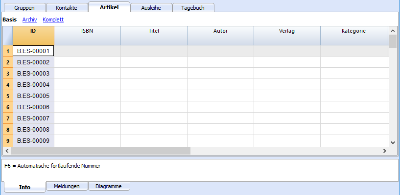Open the Meldungen bottom tab
Viewport: 400px width, 195px height.
[67, 186]
